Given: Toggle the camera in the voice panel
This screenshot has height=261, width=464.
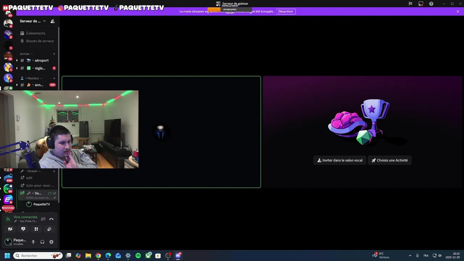Looking at the screenshot, I should tap(10, 229).
